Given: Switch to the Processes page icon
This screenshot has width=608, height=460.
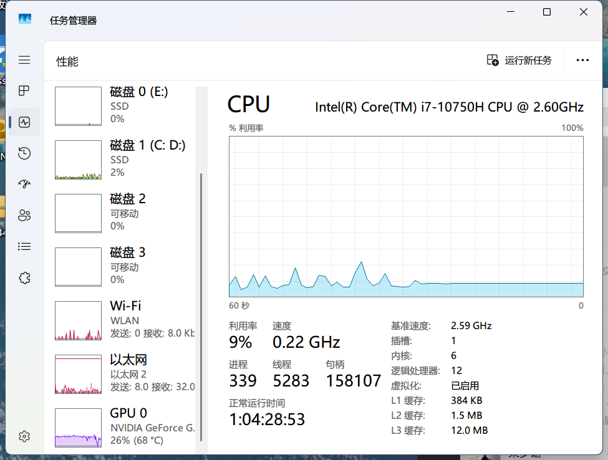Looking at the screenshot, I should [24, 90].
